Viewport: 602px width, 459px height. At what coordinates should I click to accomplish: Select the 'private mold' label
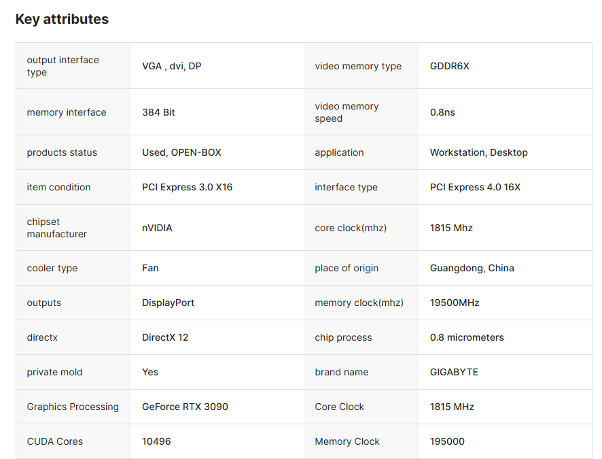(54, 372)
